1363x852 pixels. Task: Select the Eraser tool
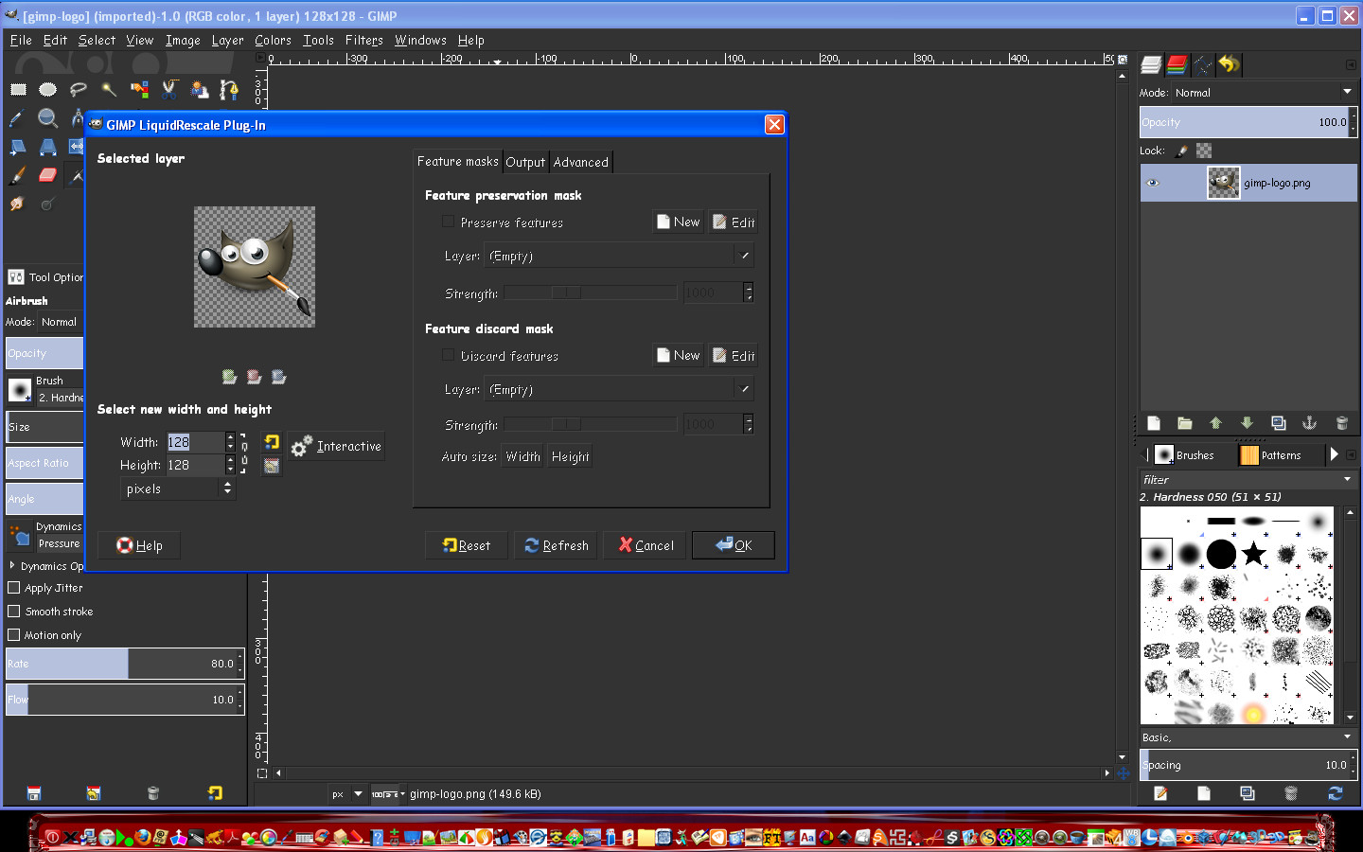tap(47, 175)
